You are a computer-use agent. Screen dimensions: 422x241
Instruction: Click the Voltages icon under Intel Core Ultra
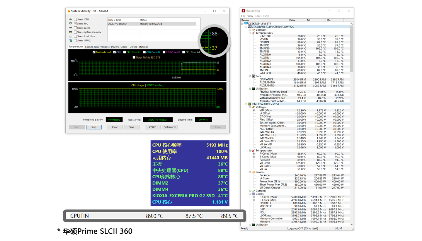[x=253, y=107]
